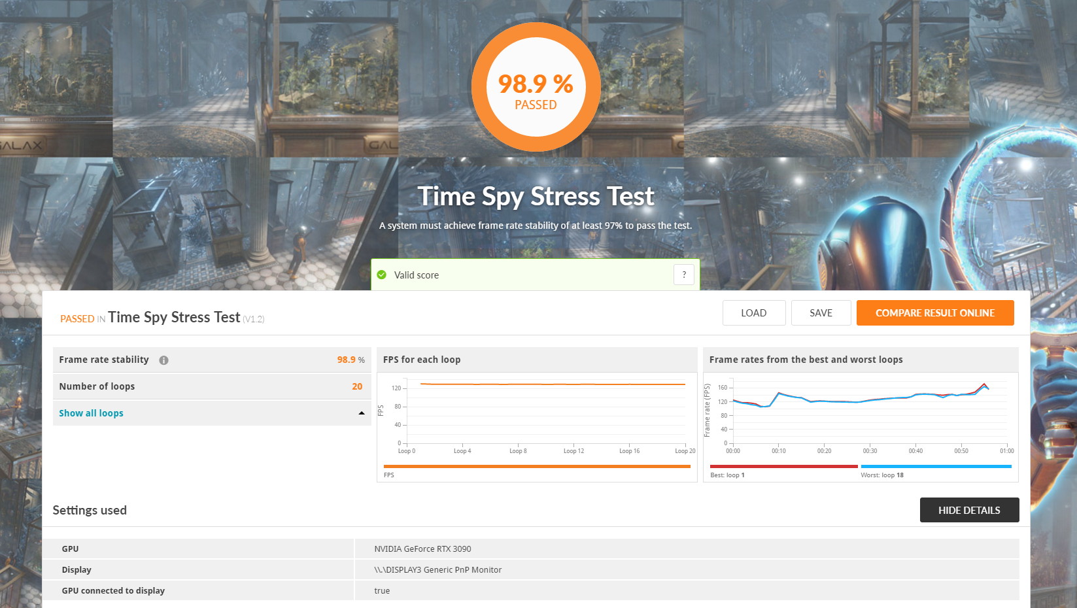Image resolution: width=1077 pixels, height=608 pixels.
Task: Click the 98.9 % PASSED score circle
Action: coord(536,88)
